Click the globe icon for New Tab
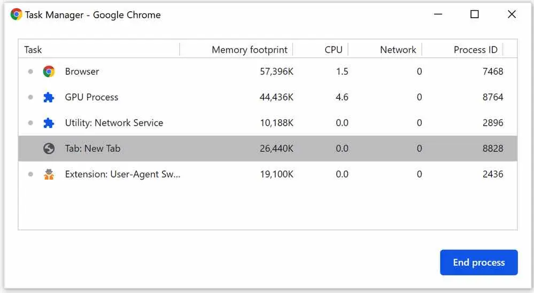The image size is (534, 293). pos(49,149)
